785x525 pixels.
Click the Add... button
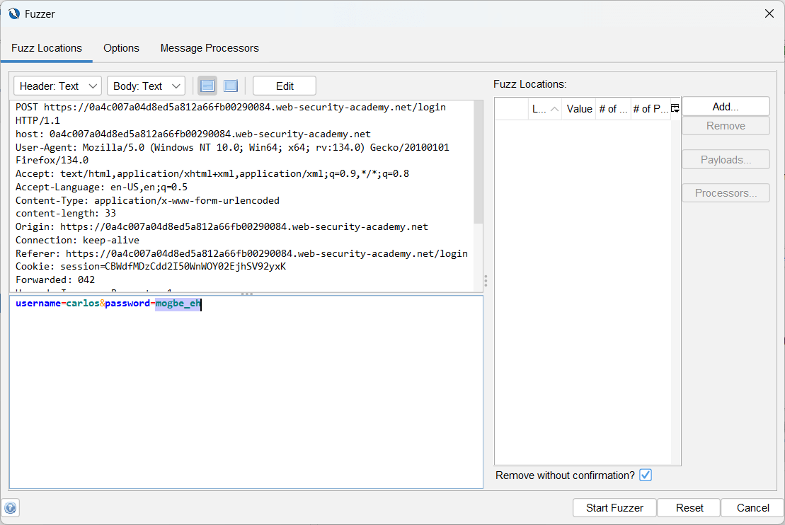(x=725, y=107)
